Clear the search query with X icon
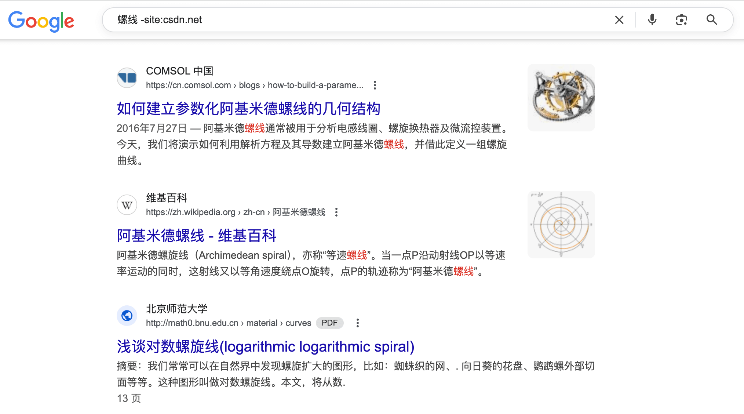The image size is (744, 414). point(619,20)
